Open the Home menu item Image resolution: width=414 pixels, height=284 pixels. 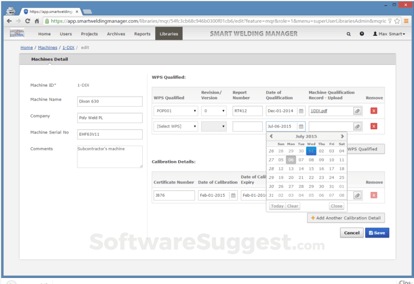click(x=44, y=34)
